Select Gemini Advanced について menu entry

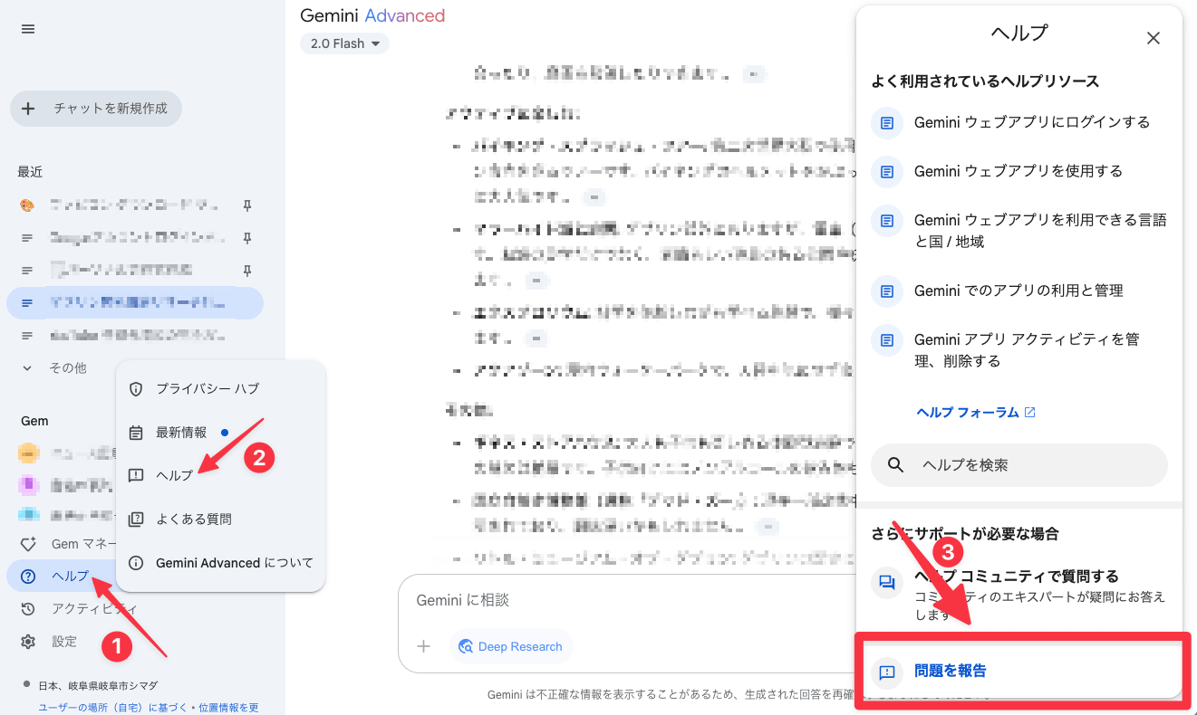220,563
